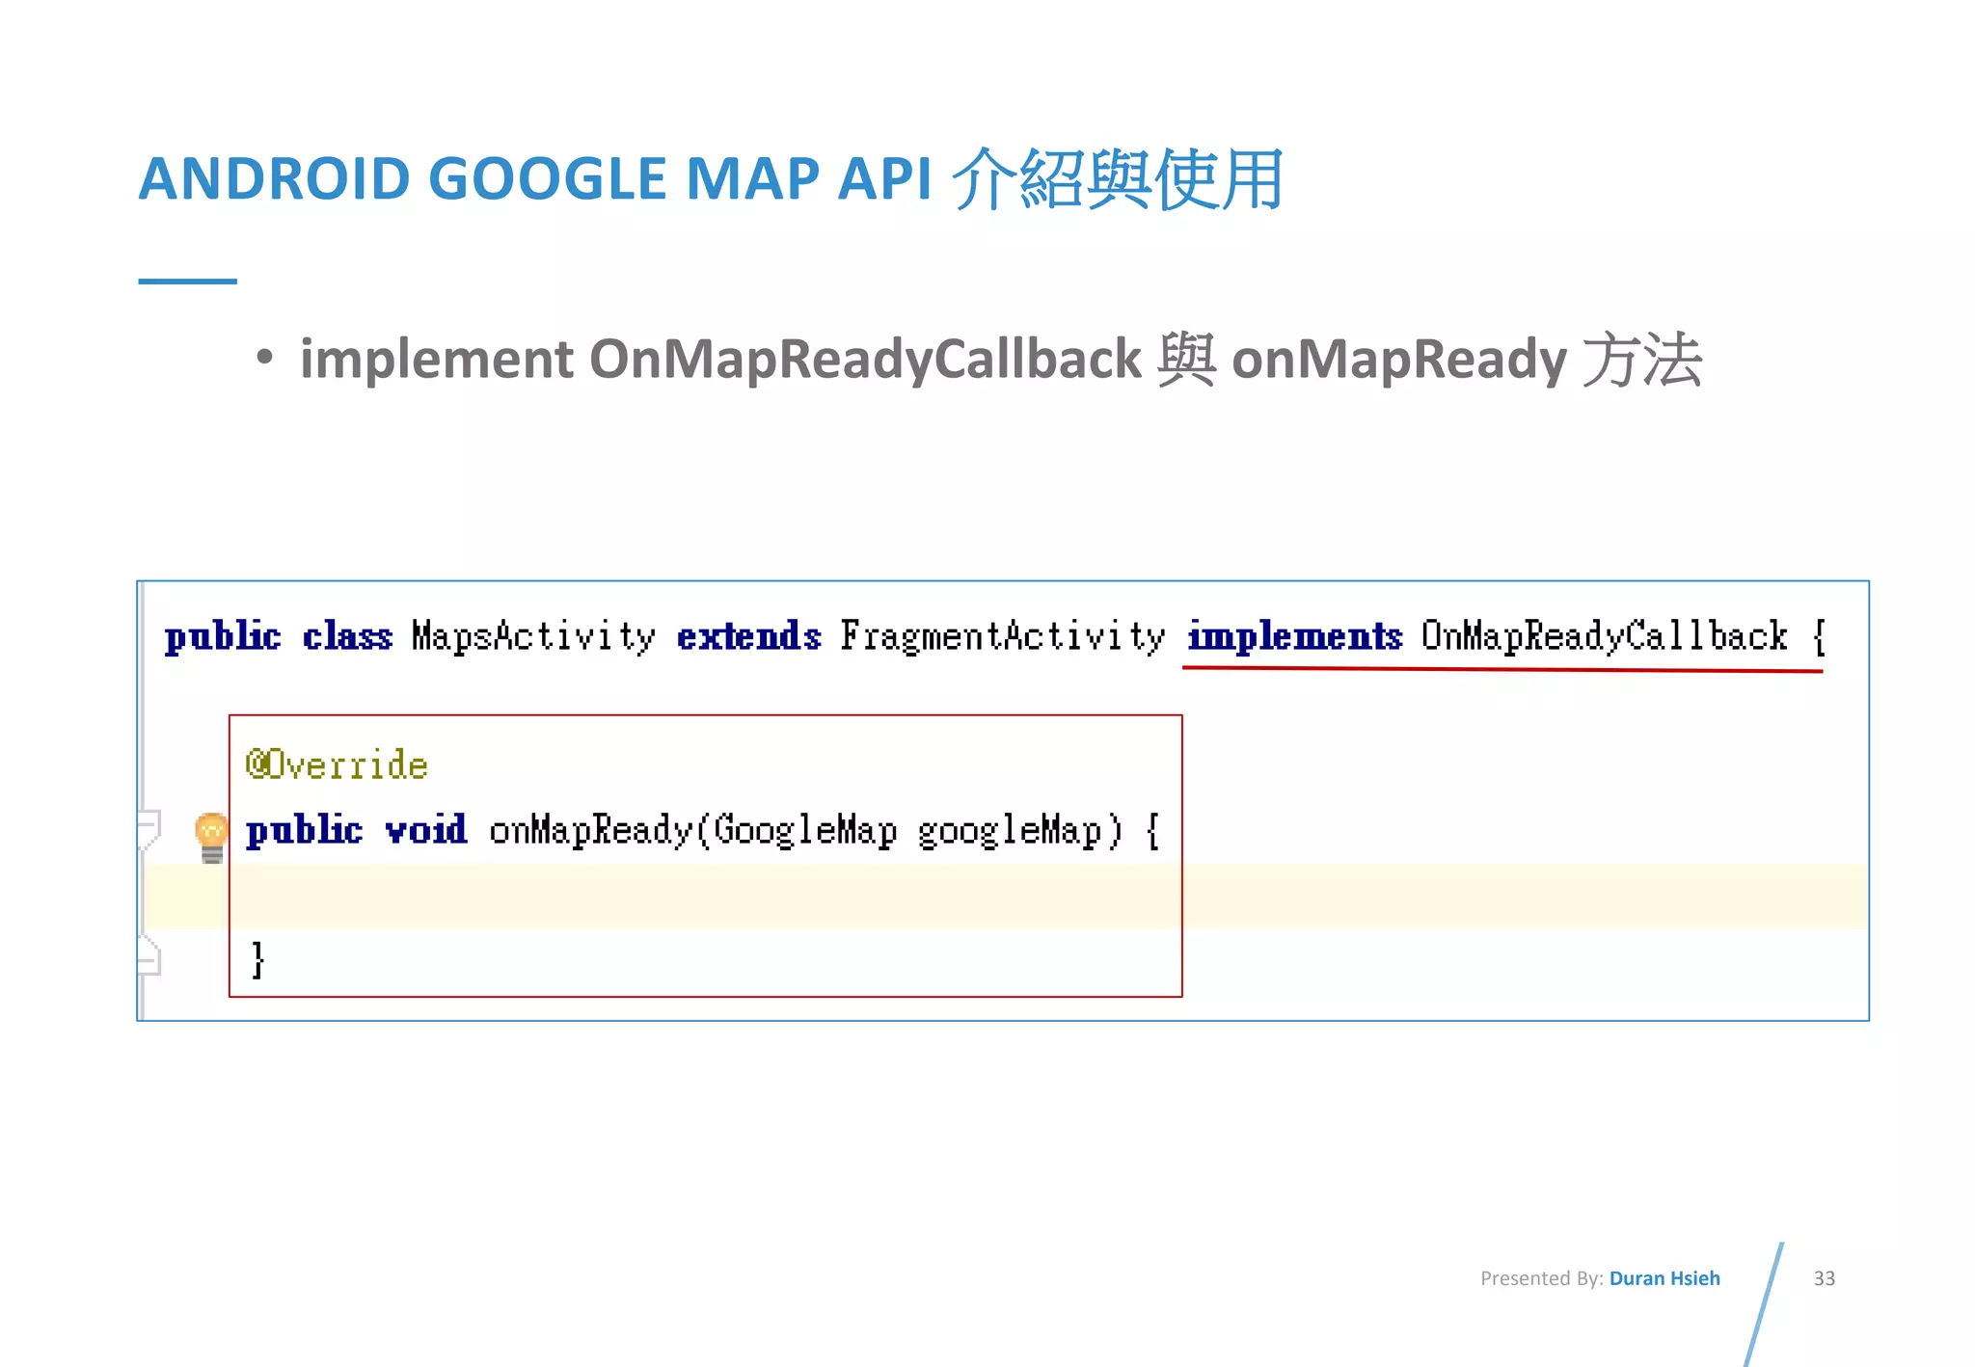Collapse the onMapReady method fold marker

pyautogui.click(x=149, y=829)
